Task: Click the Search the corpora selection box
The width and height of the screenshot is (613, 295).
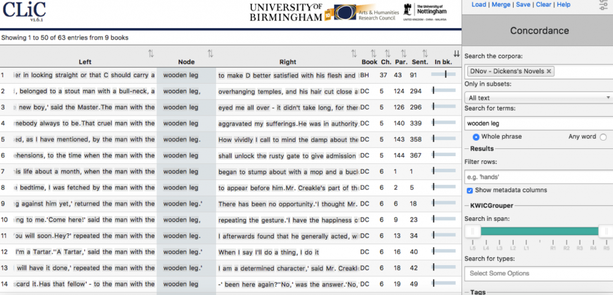Action: (x=578, y=71)
